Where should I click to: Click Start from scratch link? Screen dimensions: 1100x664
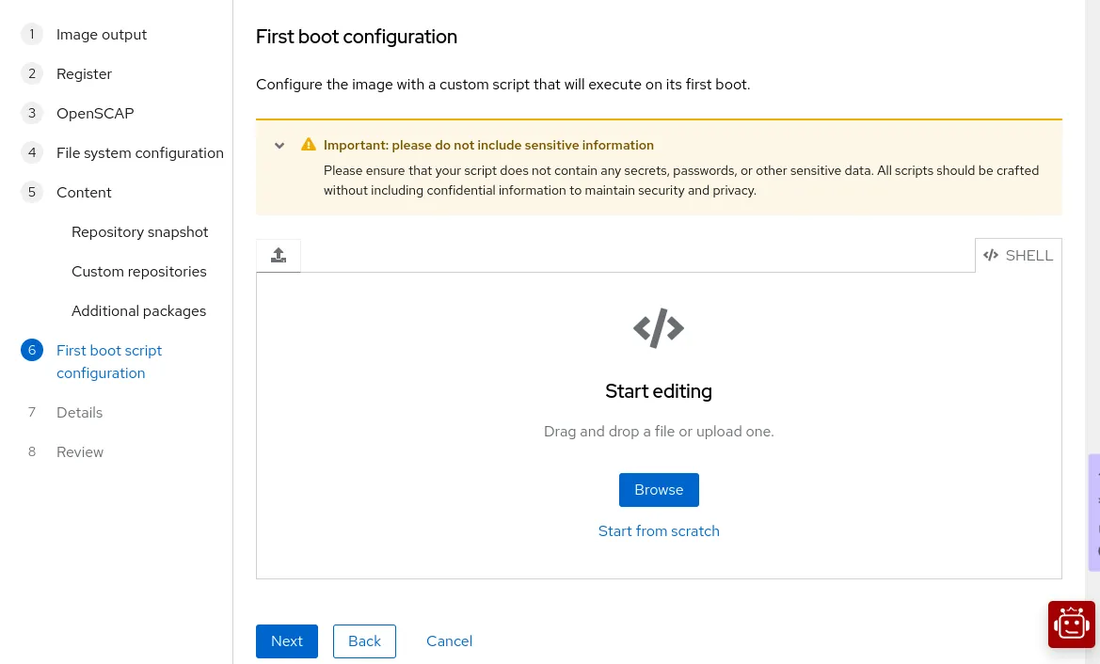pos(659,531)
